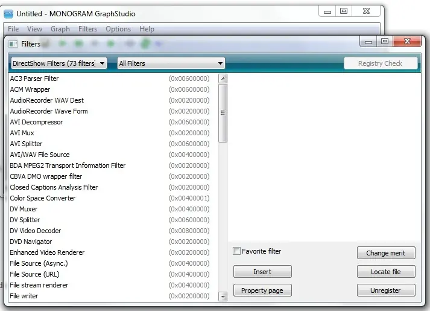The height and width of the screenshot is (311, 430).
Task: Open the Options menu
Action: click(118, 29)
